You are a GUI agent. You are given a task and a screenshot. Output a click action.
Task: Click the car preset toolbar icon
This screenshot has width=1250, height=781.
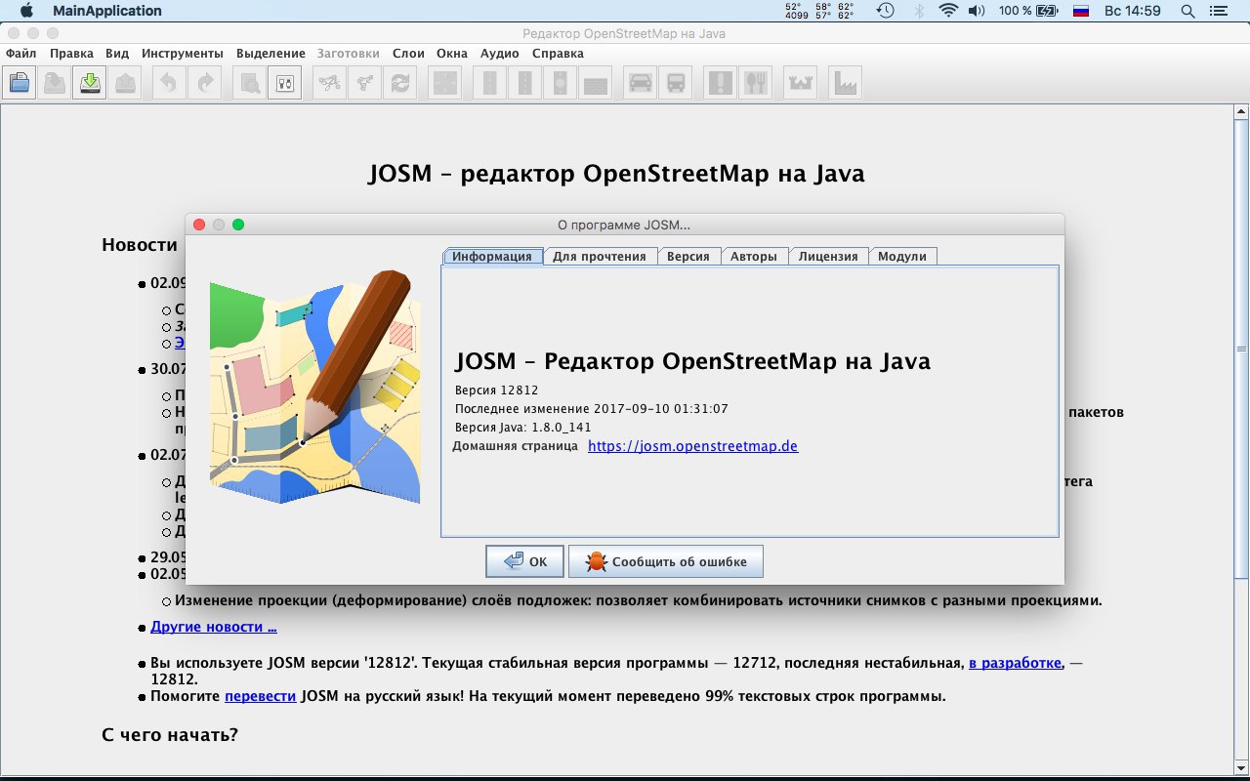pyautogui.click(x=640, y=83)
